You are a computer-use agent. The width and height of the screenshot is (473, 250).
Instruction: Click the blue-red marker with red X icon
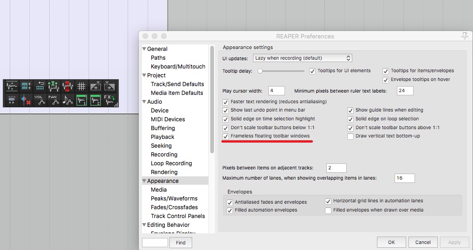26,100
